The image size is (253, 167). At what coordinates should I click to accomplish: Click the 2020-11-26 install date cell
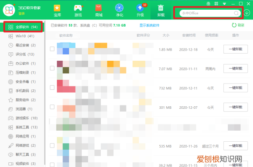(x=188, y=146)
